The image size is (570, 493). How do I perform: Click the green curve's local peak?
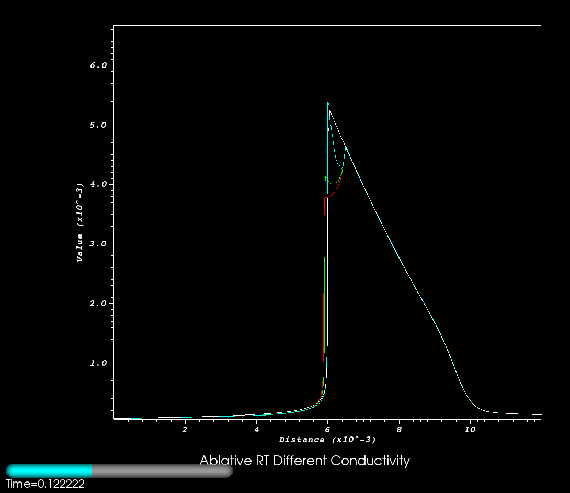tap(326, 177)
